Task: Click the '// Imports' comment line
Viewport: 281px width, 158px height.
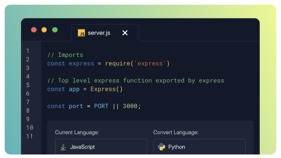Action: coord(65,55)
